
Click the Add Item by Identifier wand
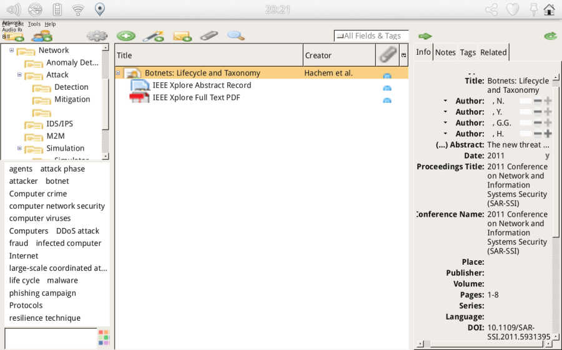coord(153,36)
